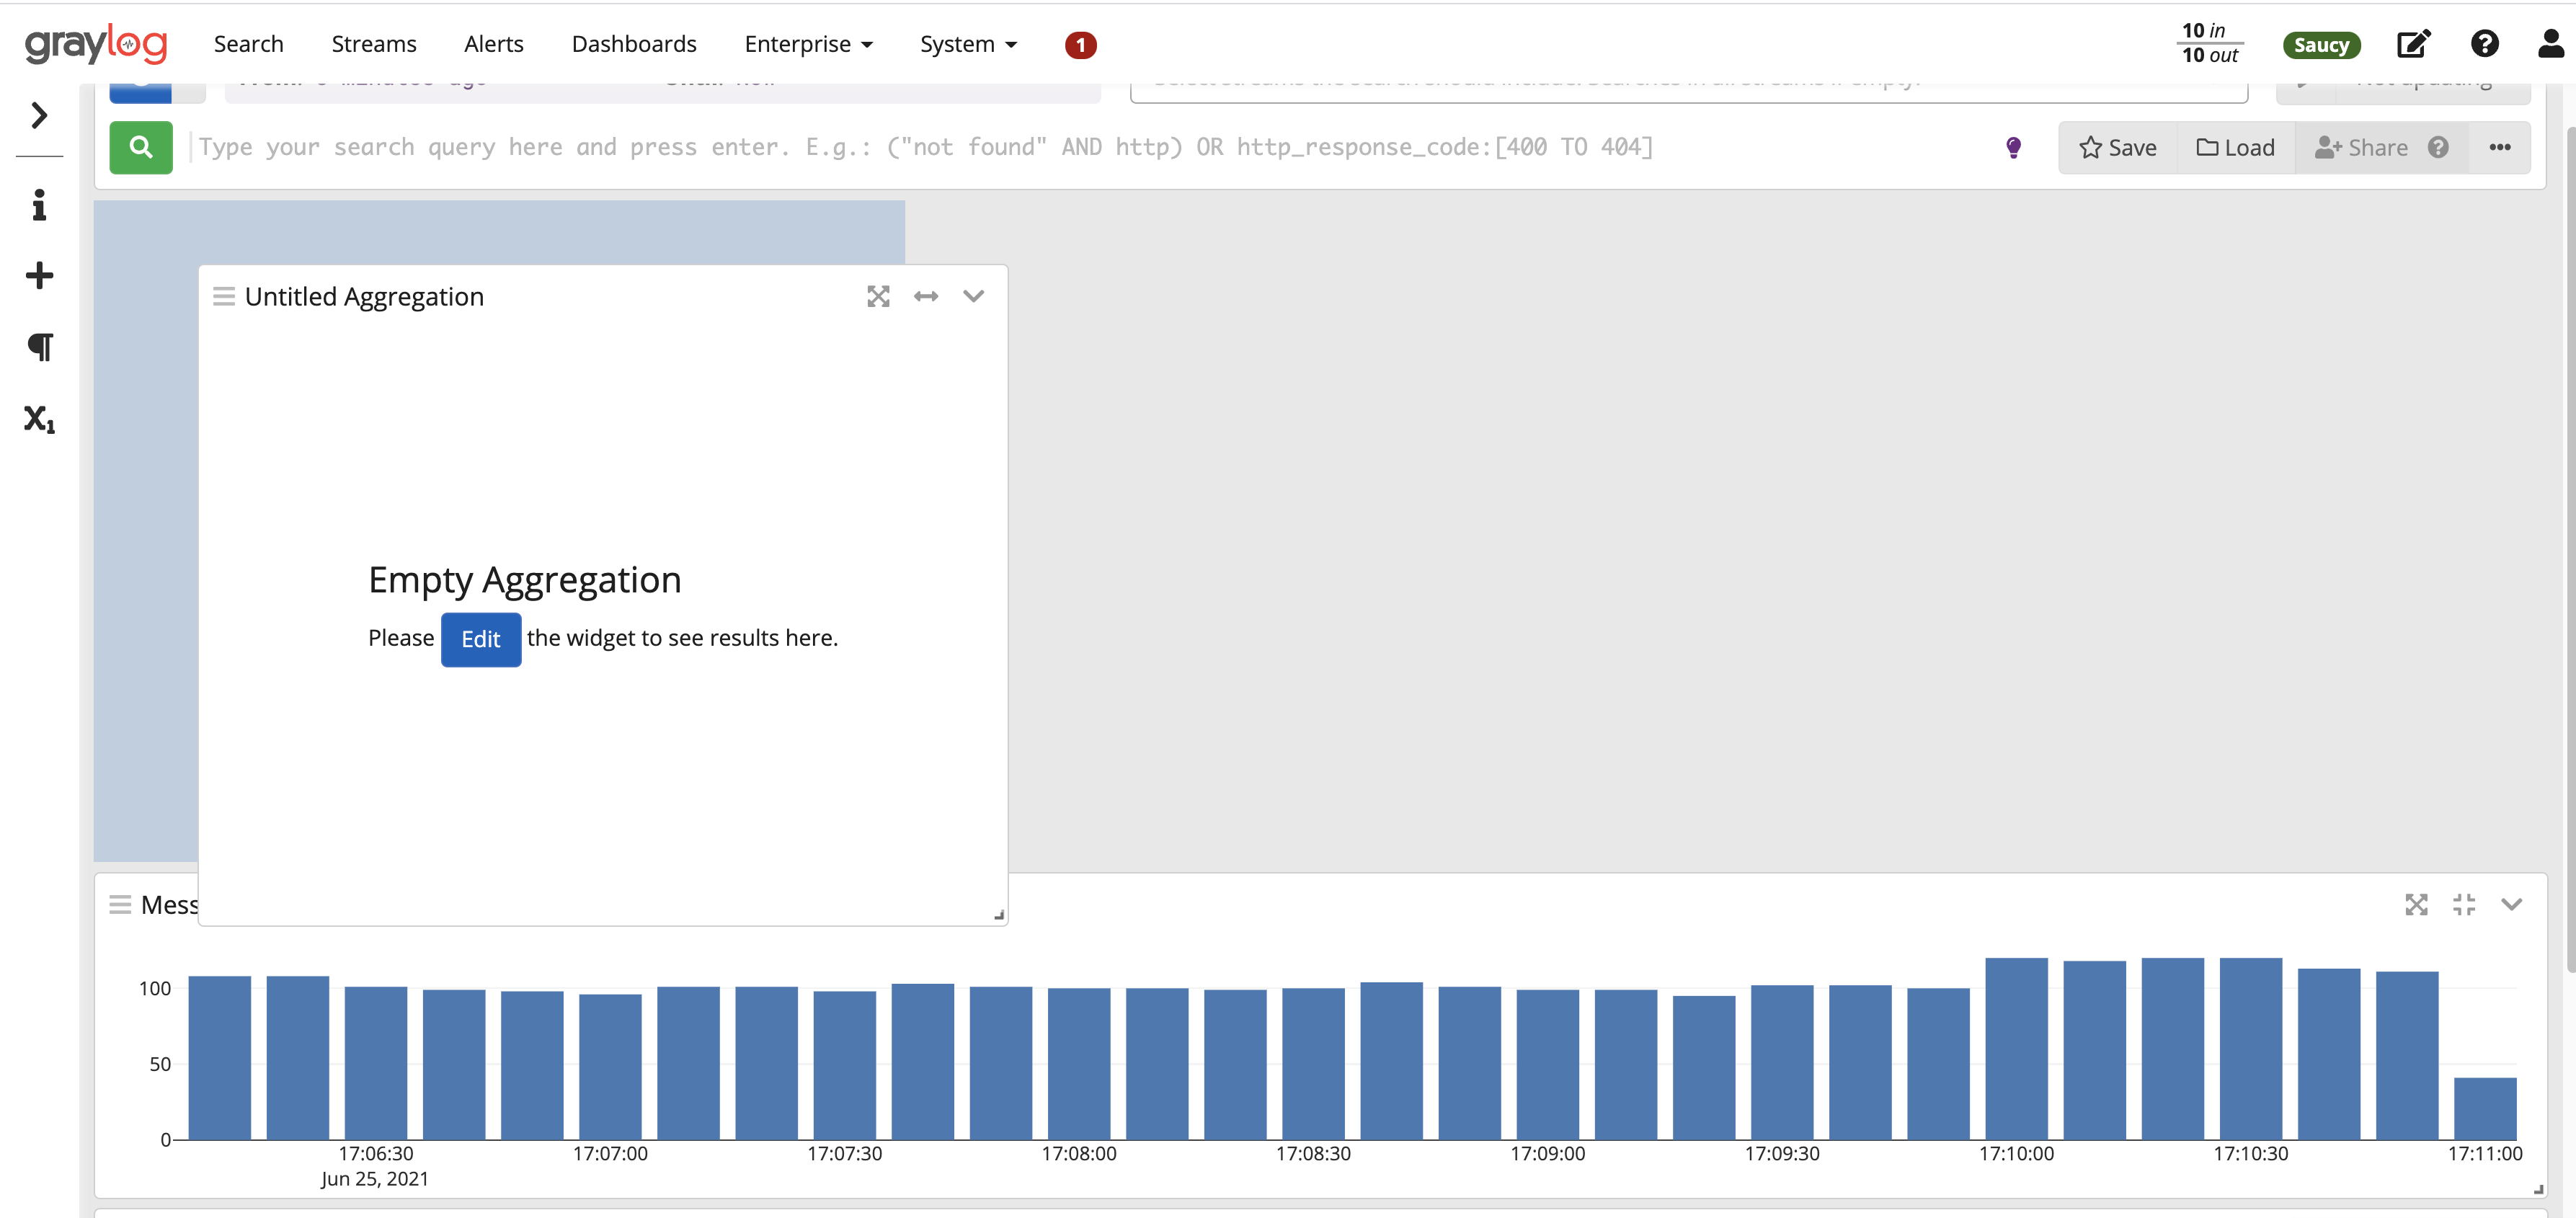Focus the Untitled Aggregation widget fullscreen
Screen dimensions: 2576x1218
[x=878, y=296]
